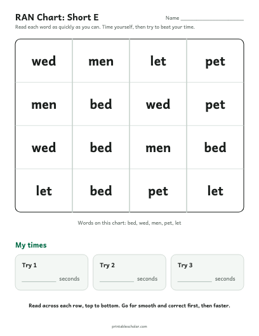Viewport: 259px width, 336px height.
Task: Click the 'Read each word as quickly' instruction
Action: tap(105, 27)
